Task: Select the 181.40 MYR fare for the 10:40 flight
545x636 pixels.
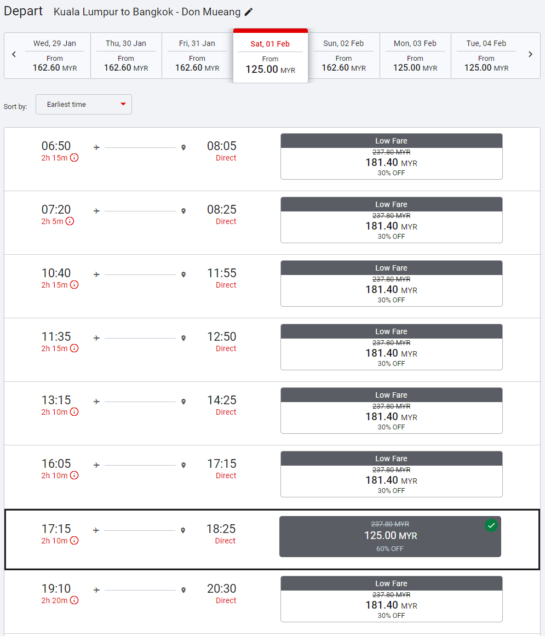Action: point(391,284)
